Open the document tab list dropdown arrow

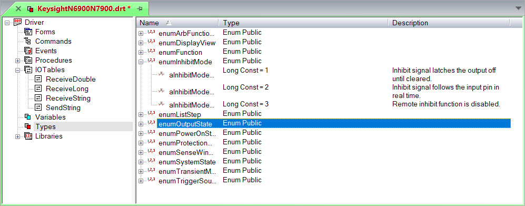519,8
